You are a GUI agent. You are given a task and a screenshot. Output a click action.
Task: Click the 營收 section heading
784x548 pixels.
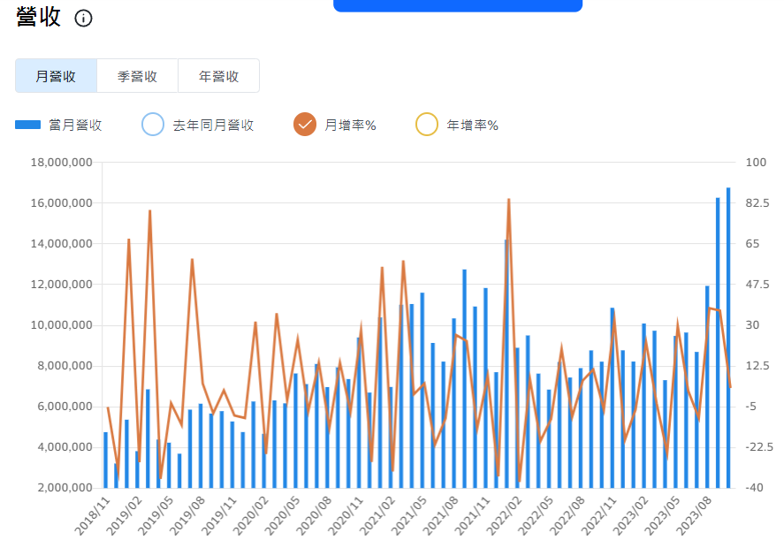39,18
